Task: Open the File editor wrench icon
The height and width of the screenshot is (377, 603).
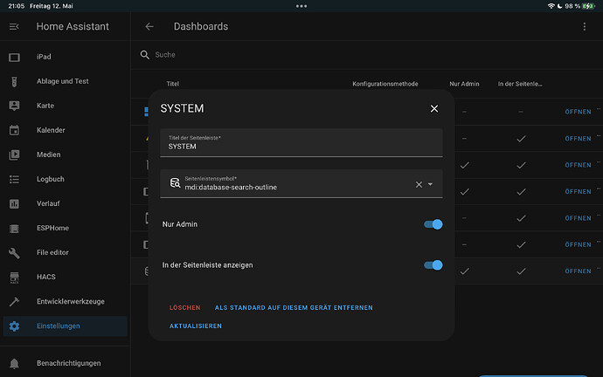Action: 14,252
